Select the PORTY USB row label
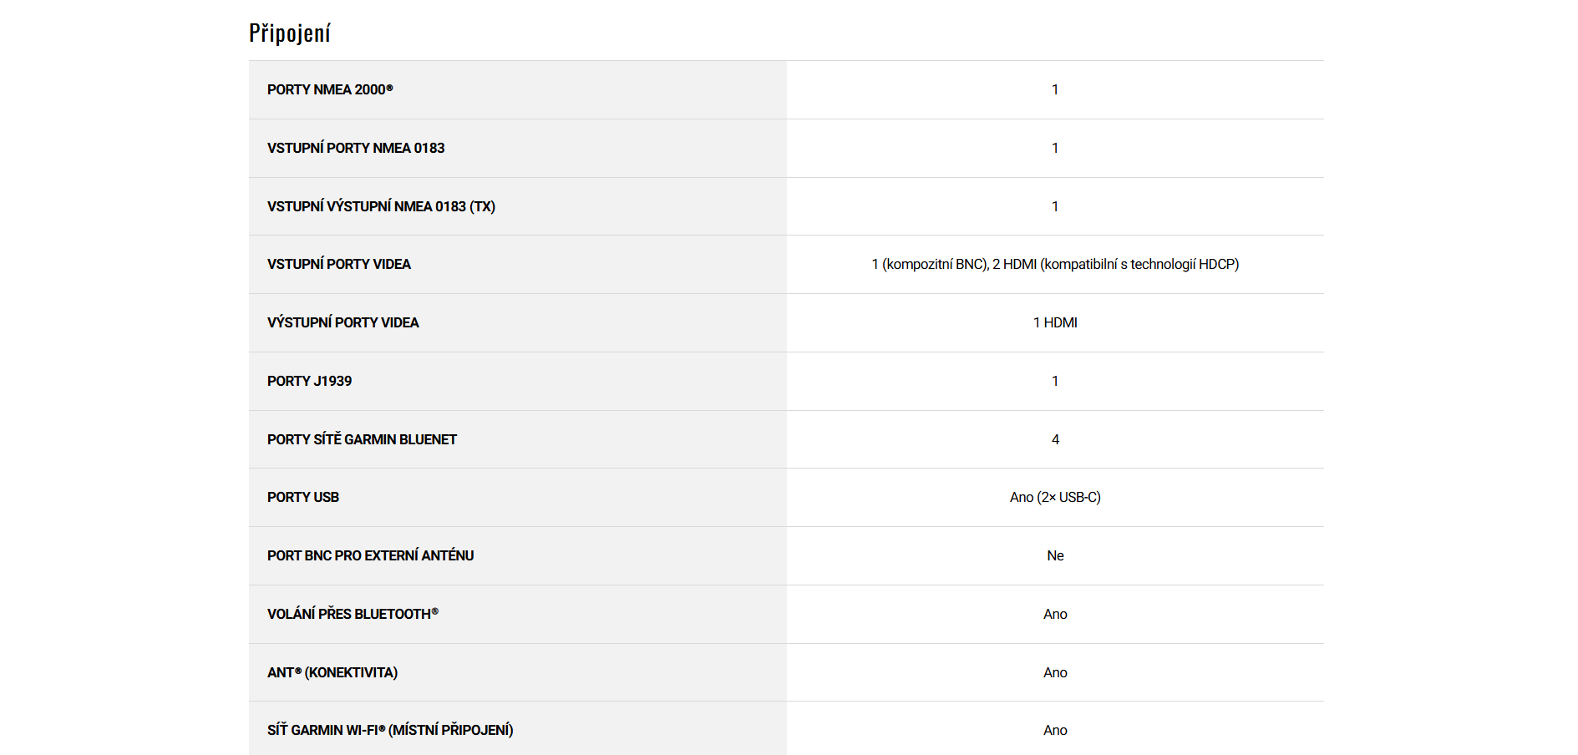 click(x=303, y=497)
